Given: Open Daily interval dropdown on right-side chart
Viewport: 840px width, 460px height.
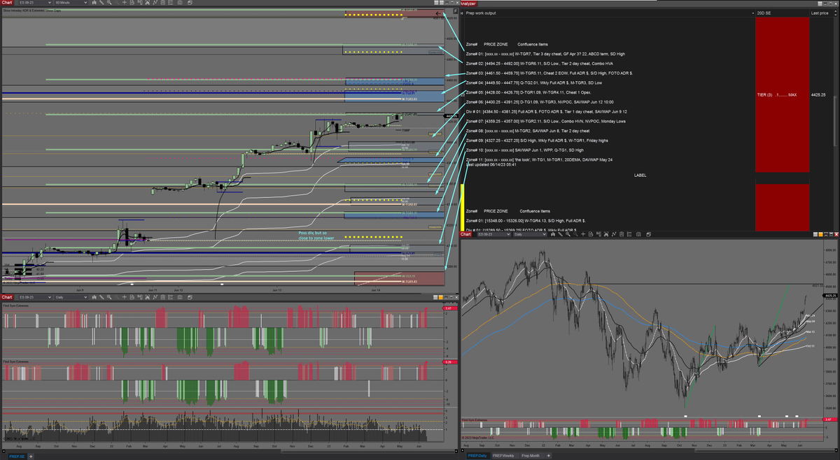Looking at the screenshot, I should [530, 234].
